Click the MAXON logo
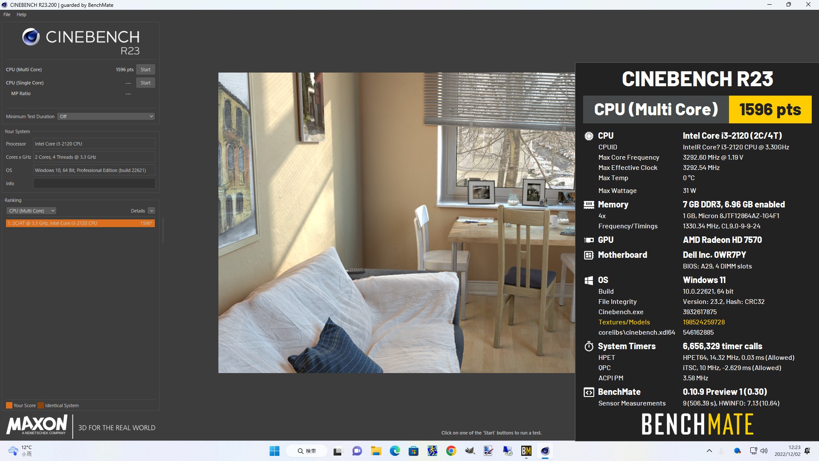Viewport: 819px width, 461px height. [x=37, y=425]
